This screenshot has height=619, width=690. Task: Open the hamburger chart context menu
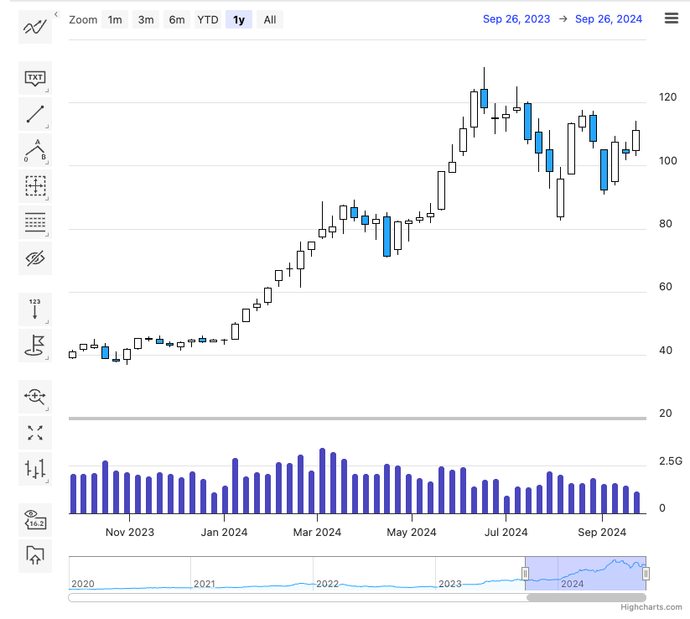(x=671, y=18)
